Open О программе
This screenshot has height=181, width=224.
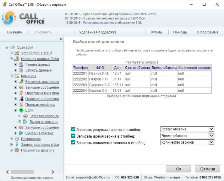coord(207,32)
